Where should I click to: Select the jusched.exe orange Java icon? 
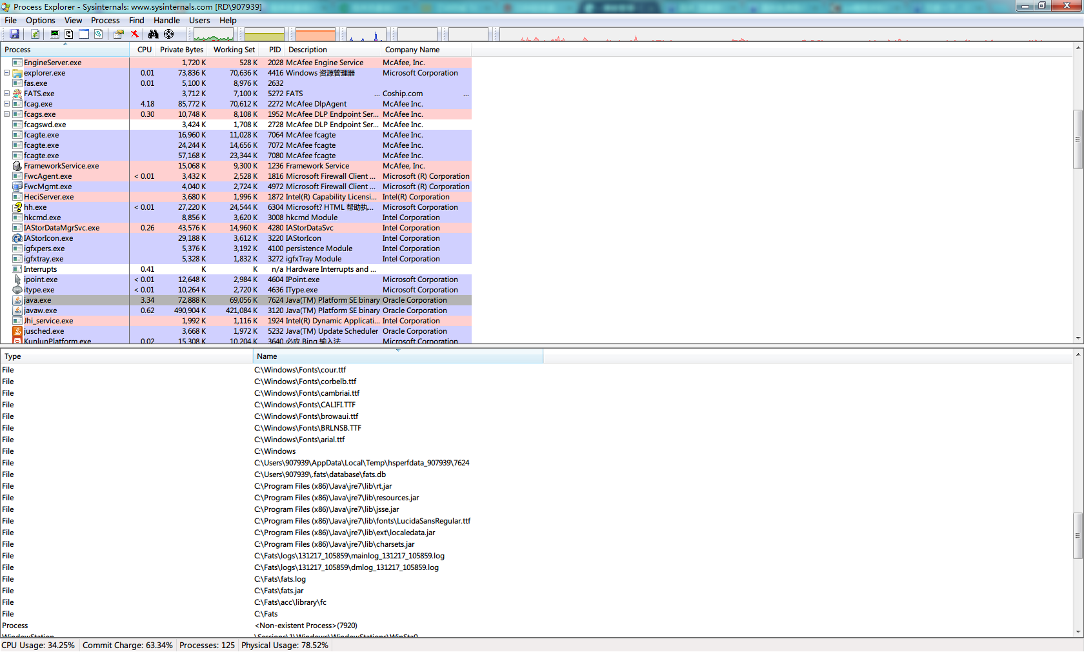(x=17, y=331)
